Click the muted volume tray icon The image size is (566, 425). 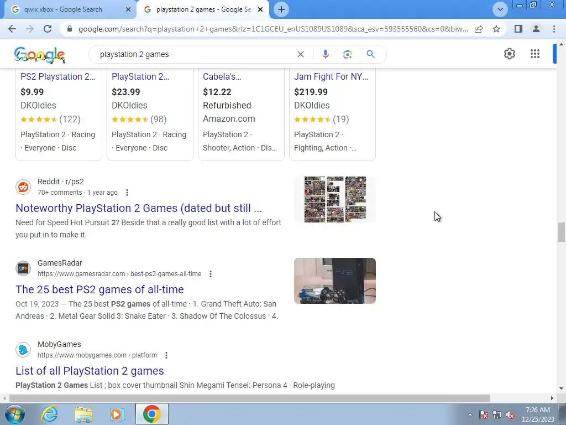click(x=510, y=414)
